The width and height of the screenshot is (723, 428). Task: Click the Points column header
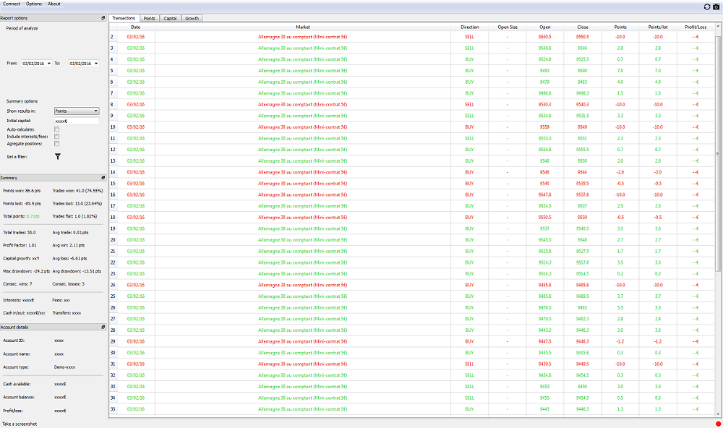click(620, 27)
